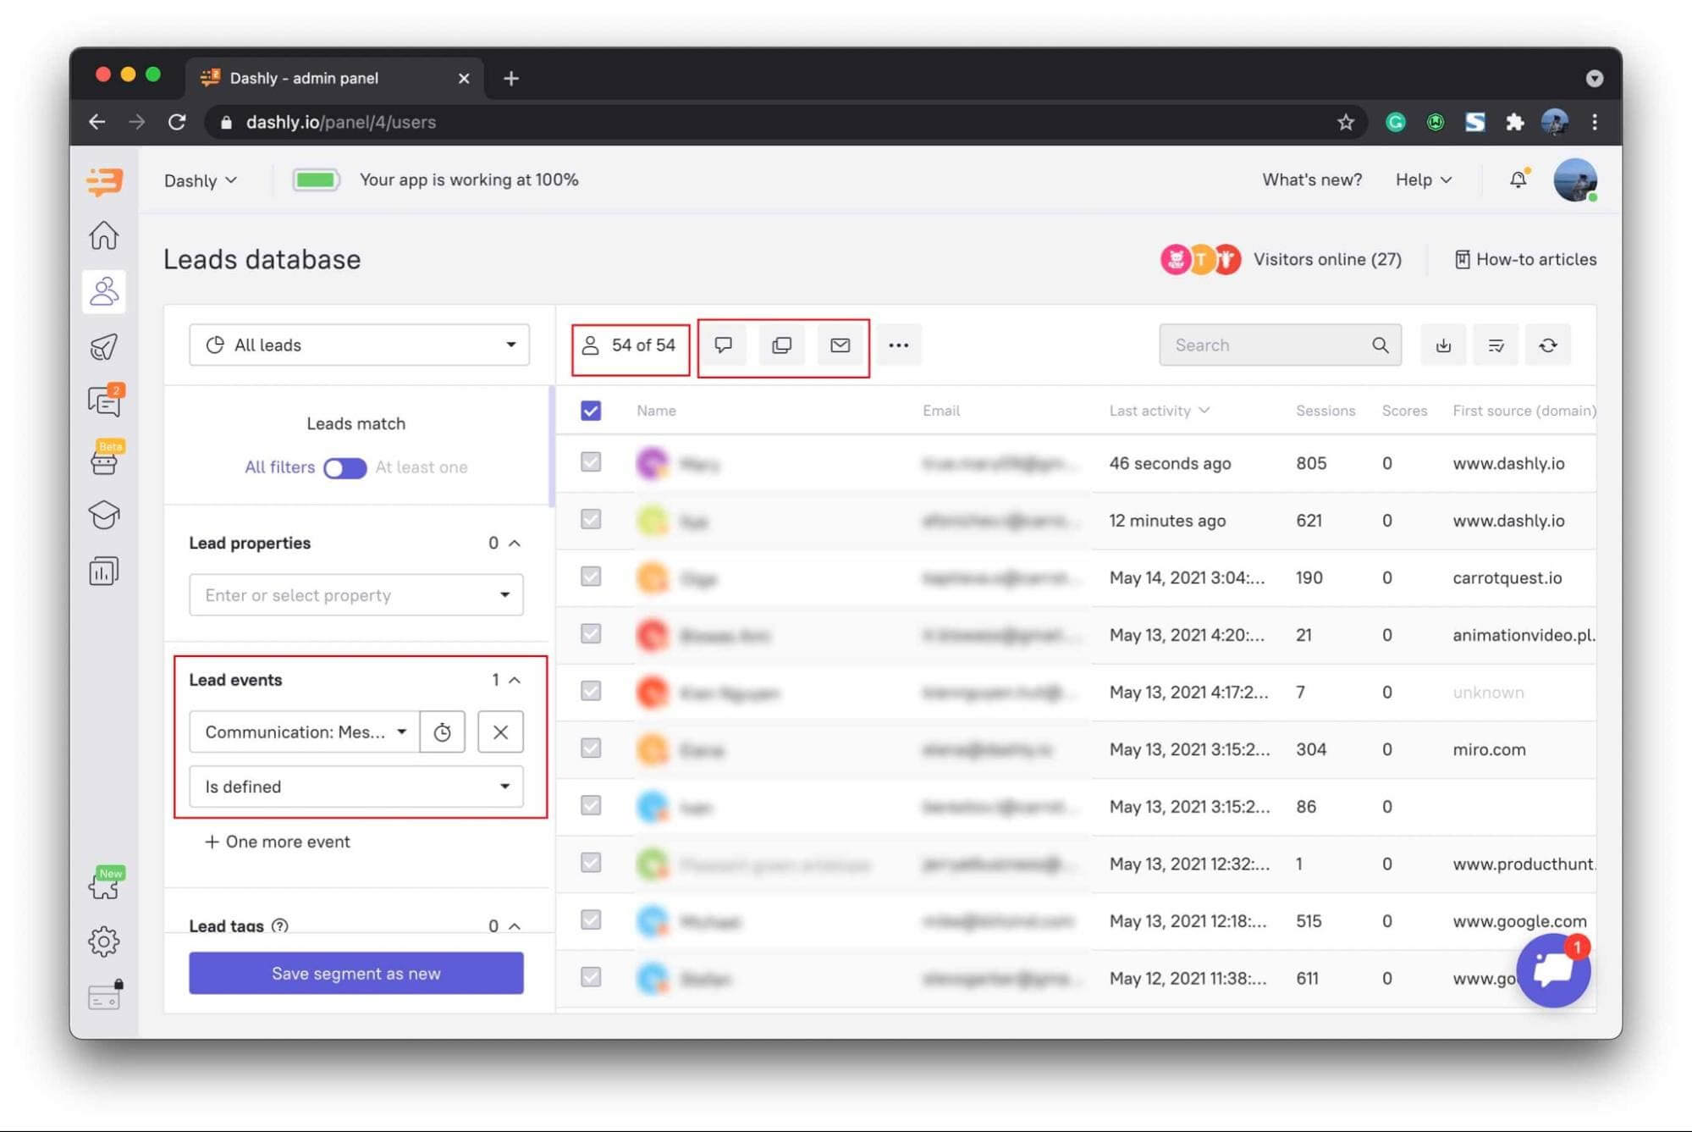The width and height of the screenshot is (1692, 1132).
Task: Click the One more event link
Action: click(x=278, y=842)
